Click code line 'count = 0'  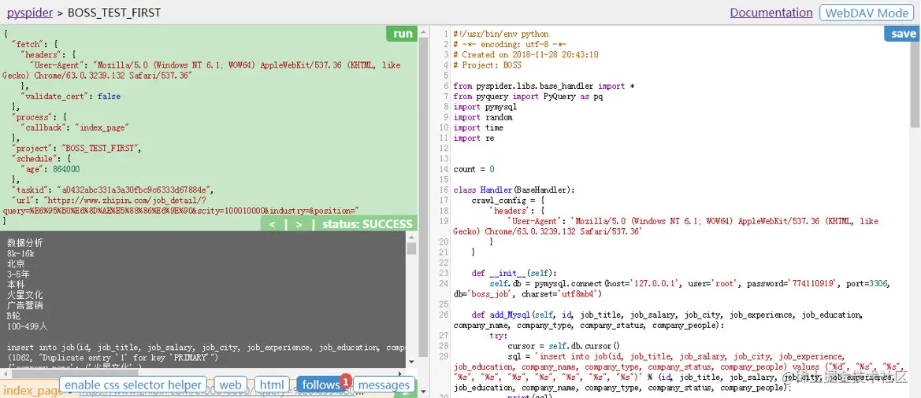coord(474,169)
